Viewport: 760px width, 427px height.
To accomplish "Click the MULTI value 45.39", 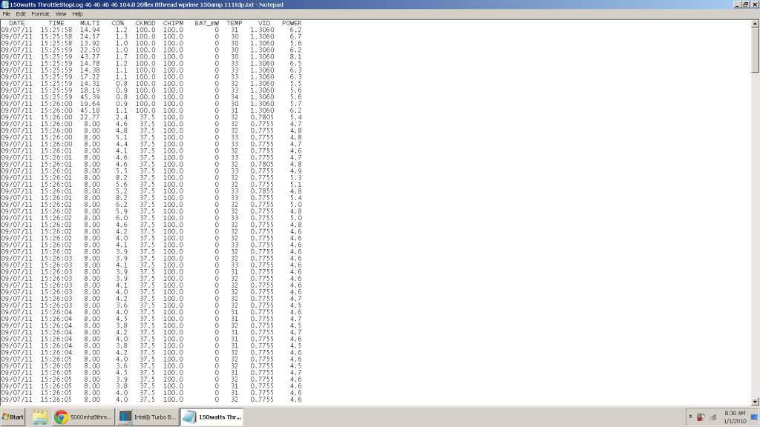I will (90, 97).
